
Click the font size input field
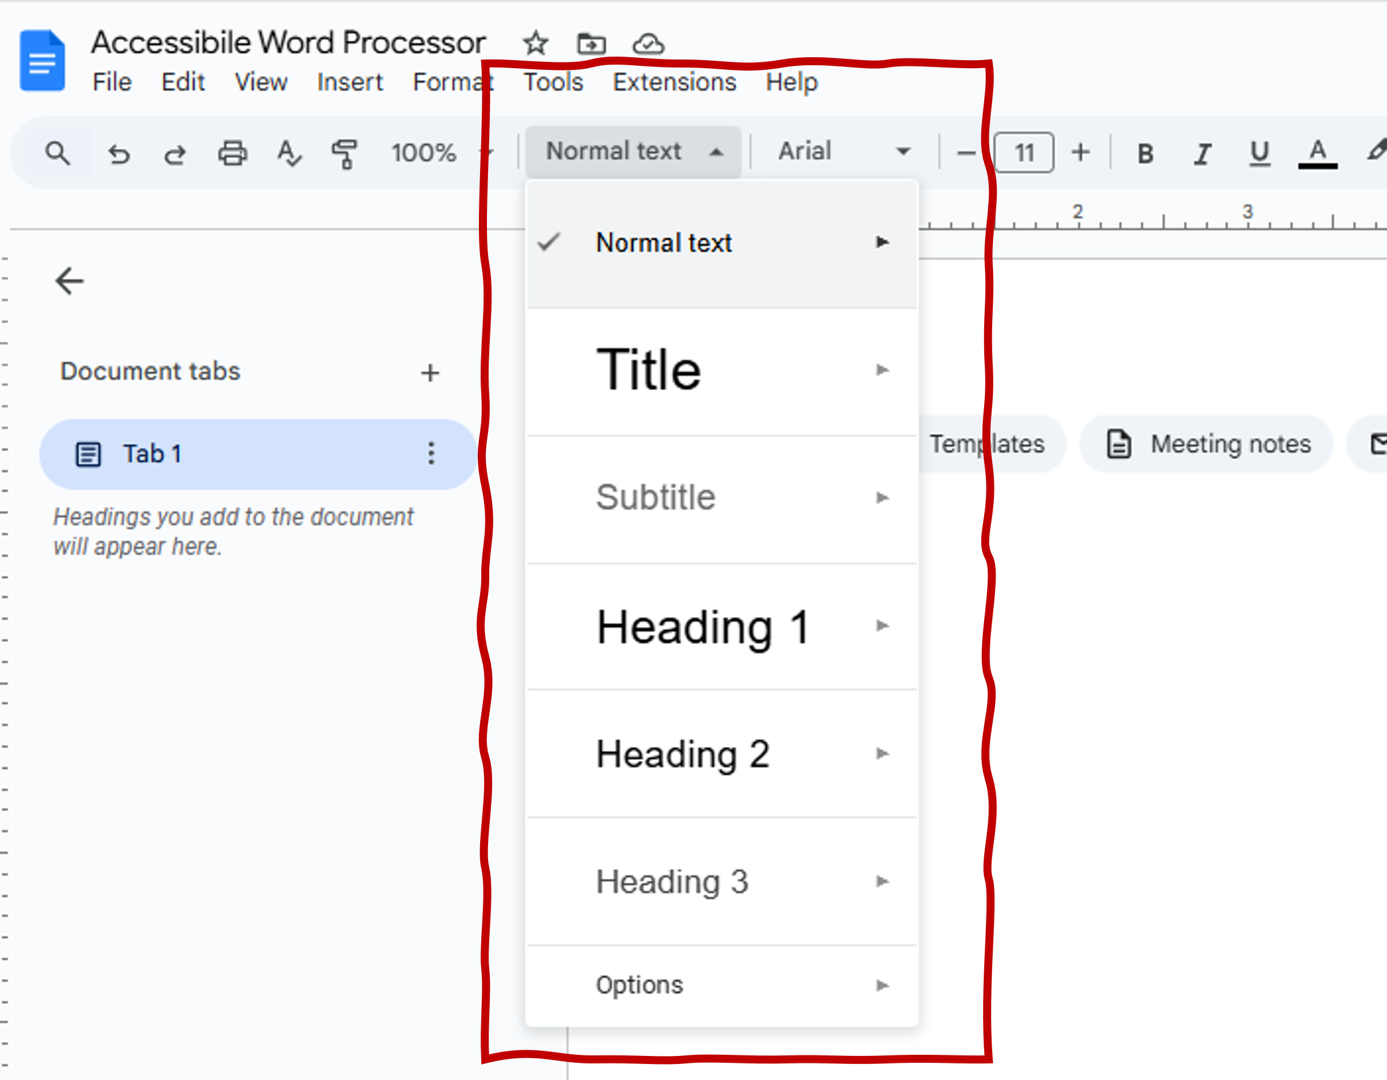pyautogui.click(x=1023, y=152)
